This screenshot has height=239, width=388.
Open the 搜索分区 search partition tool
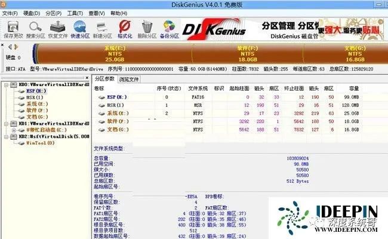pyautogui.click(x=36, y=30)
